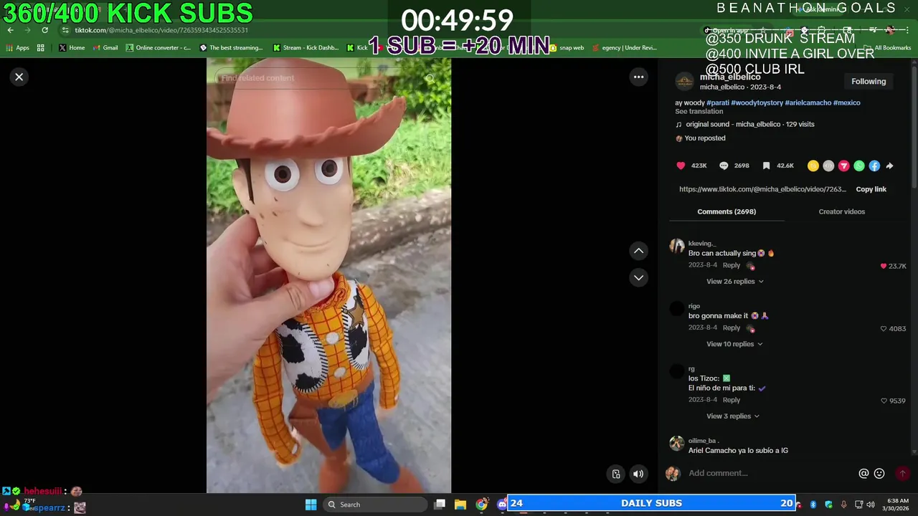918x516 pixels.
Task: Click the gray embed code icon
Action: pos(828,166)
